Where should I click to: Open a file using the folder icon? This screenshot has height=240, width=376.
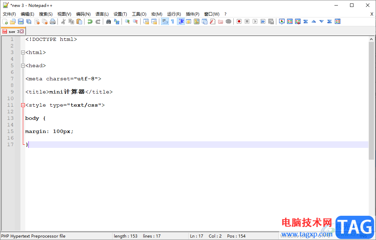pyautogui.click(x=13, y=21)
